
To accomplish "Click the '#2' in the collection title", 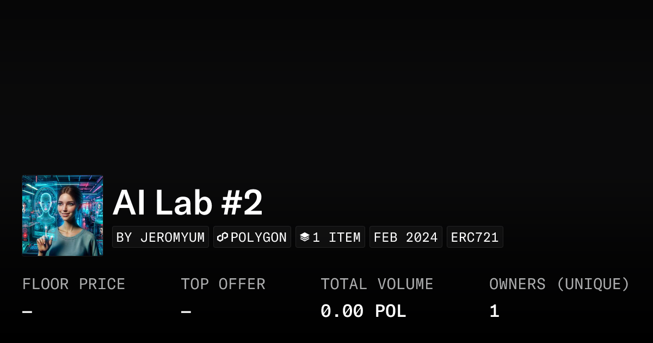I will (242, 204).
